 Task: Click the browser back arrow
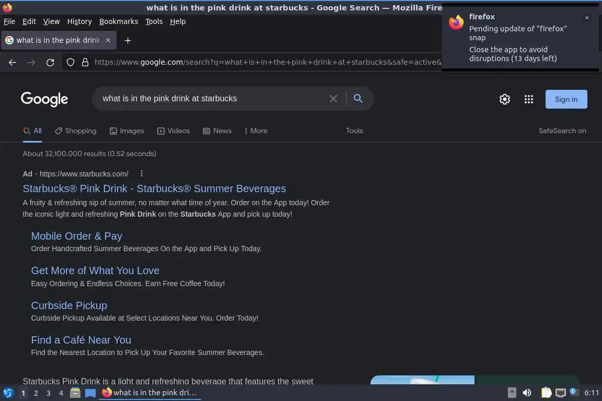(x=13, y=62)
